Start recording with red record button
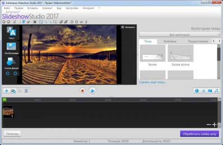The width and height of the screenshot is (223, 145). pos(83,90)
